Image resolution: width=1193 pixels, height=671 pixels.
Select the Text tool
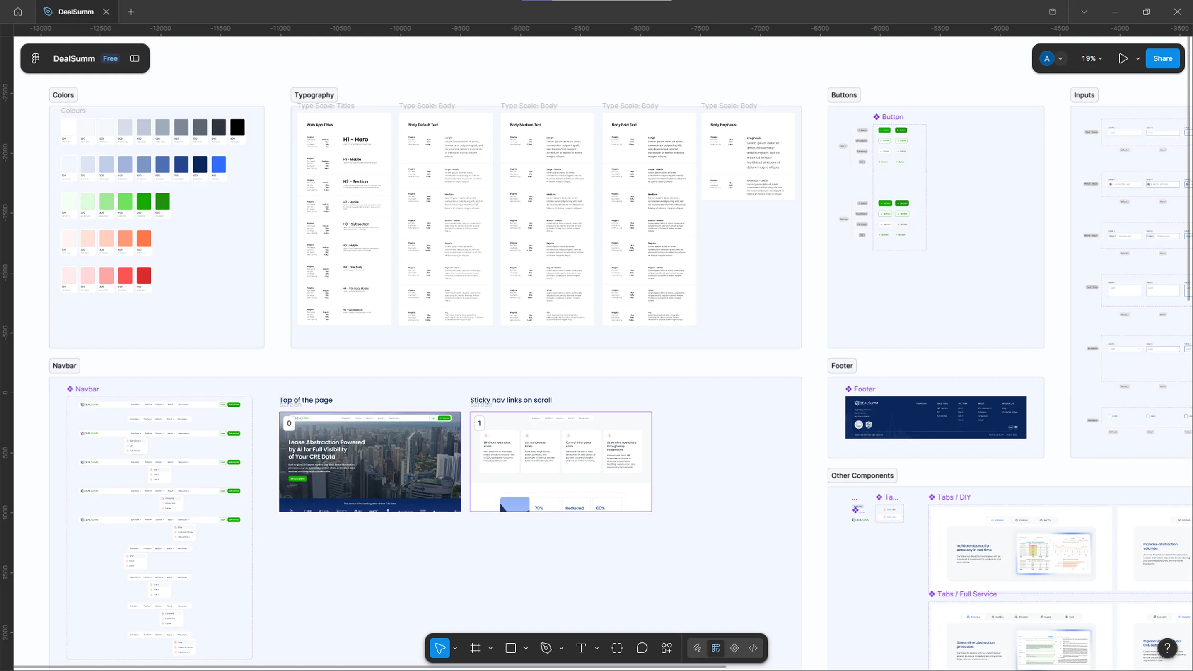(581, 648)
